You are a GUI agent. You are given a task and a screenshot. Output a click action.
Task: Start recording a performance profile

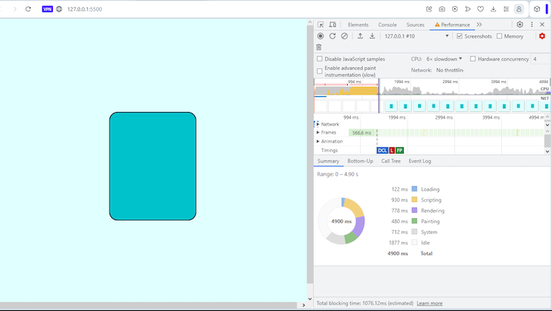[321, 36]
